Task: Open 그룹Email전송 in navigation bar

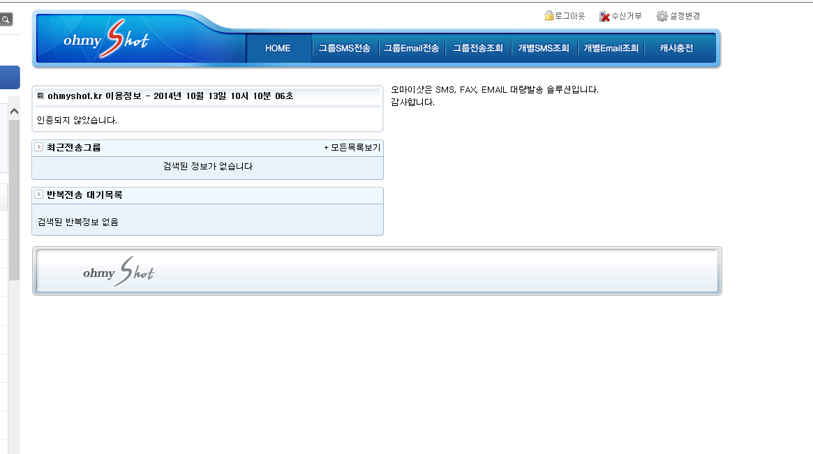Action: click(411, 48)
